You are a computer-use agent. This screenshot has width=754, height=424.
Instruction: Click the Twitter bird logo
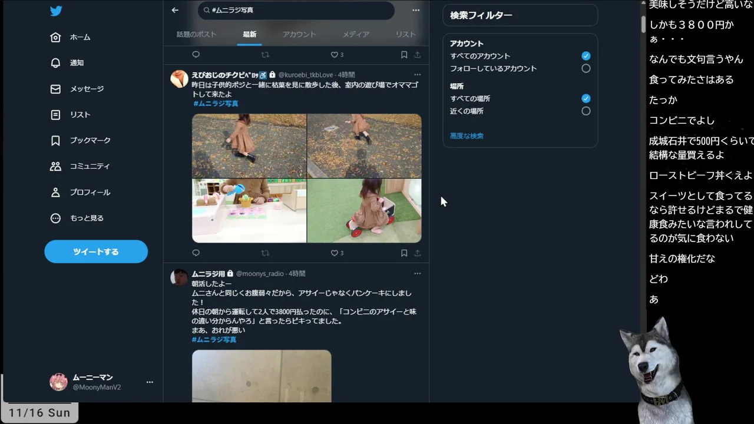[56, 11]
